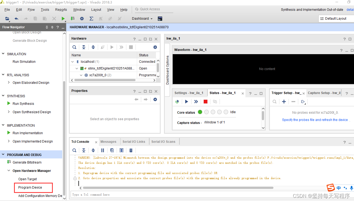Collapse all in Flow Navigator header
Screen dimensions: 354x201
pyautogui.click(x=47, y=27)
